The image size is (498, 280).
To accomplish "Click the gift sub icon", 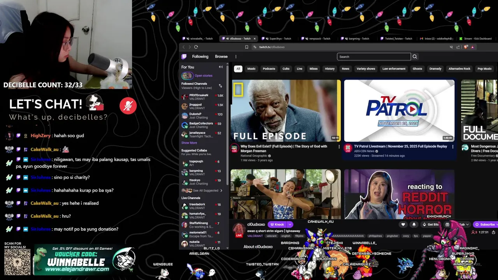I will 447,224.
